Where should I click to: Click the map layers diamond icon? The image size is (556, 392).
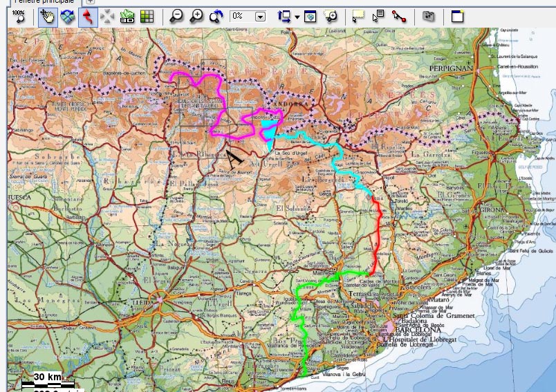point(67,17)
